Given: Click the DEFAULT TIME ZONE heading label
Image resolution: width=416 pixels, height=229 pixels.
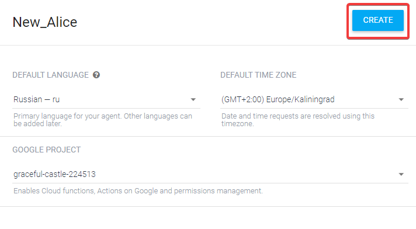Looking at the screenshot, I should (x=258, y=75).
